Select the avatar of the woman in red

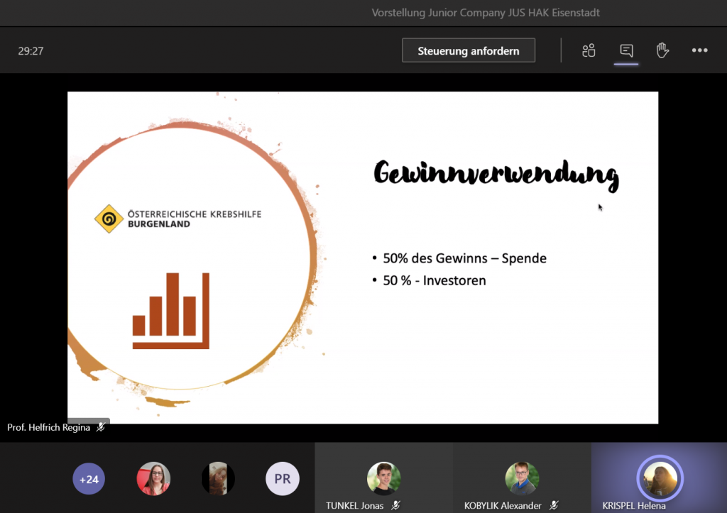pyautogui.click(x=153, y=479)
